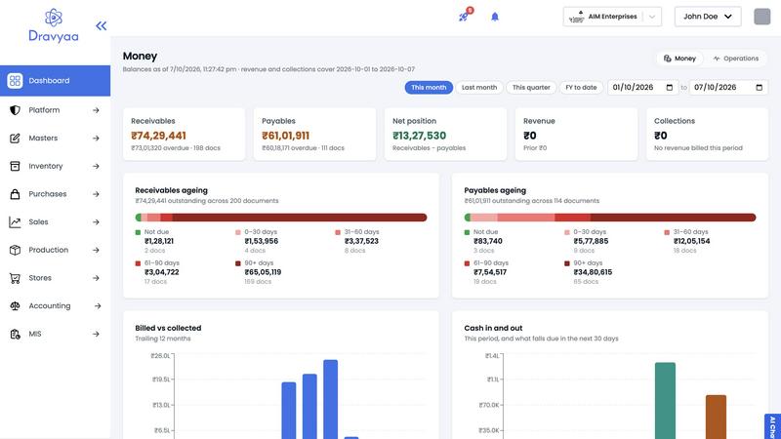
Task: Expand the Sales menu arrow
Action: click(x=96, y=222)
